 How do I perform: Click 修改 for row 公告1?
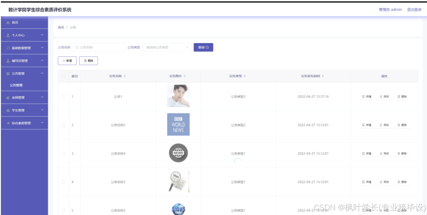(x=384, y=97)
